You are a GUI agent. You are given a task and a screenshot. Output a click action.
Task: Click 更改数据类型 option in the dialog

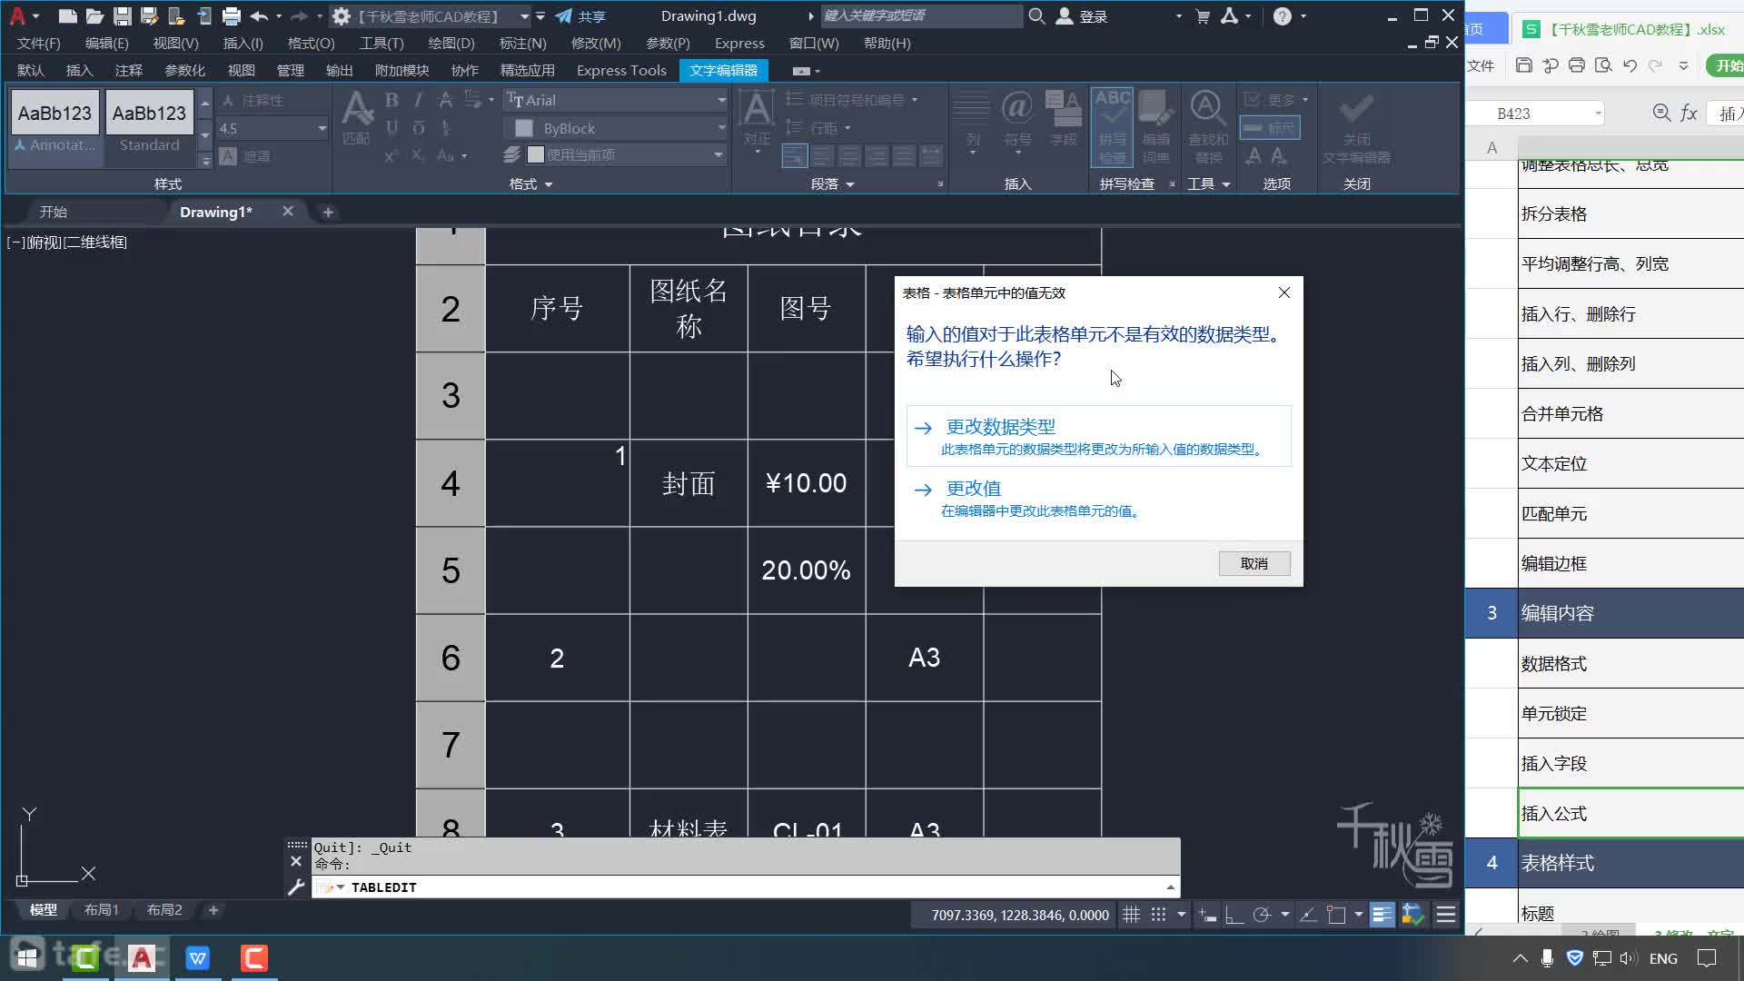pyautogui.click(x=1098, y=436)
